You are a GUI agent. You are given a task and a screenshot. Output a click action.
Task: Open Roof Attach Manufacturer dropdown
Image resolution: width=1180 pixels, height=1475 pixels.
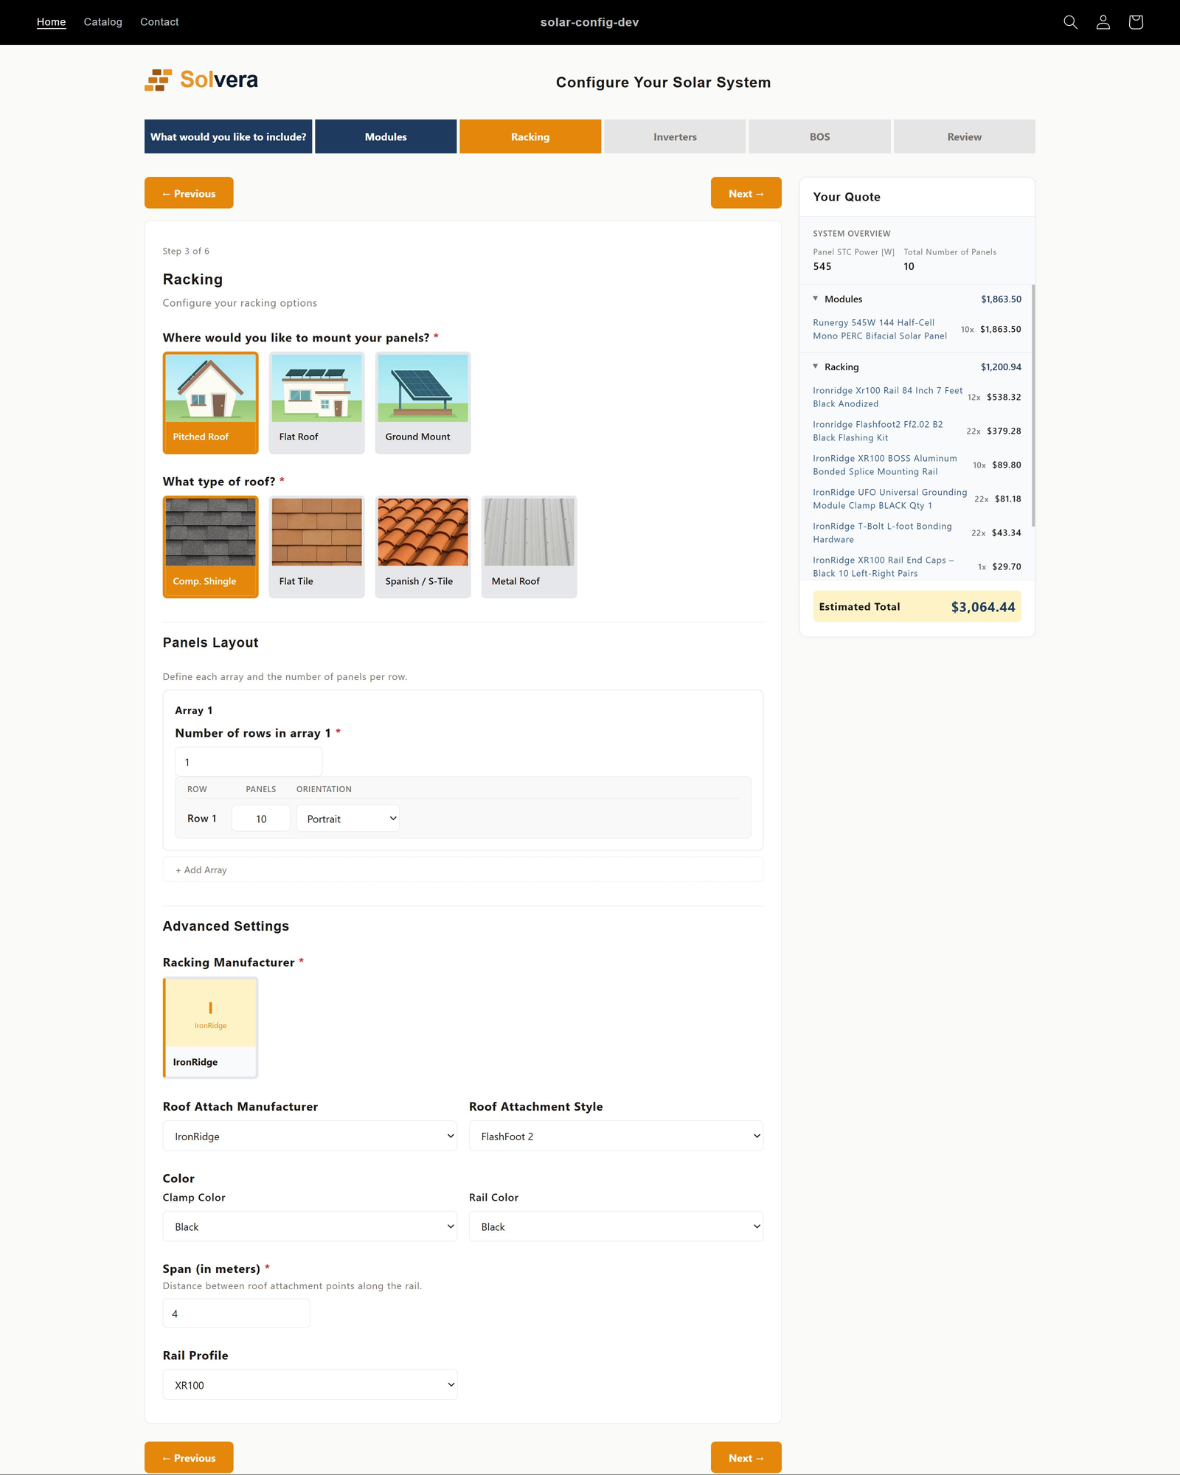[x=310, y=1136]
